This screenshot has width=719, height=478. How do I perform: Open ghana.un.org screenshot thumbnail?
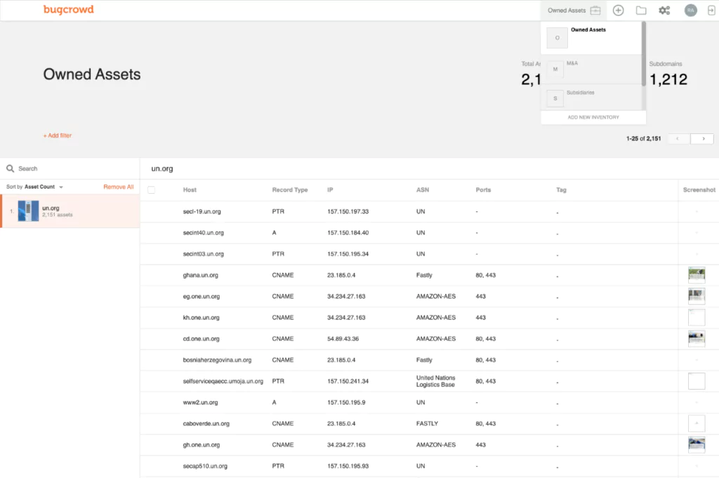697,275
